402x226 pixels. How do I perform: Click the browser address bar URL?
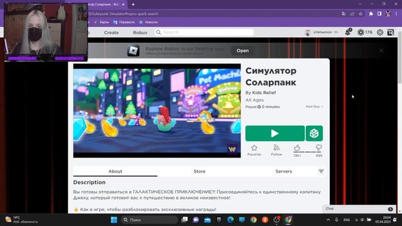point(123,14)
